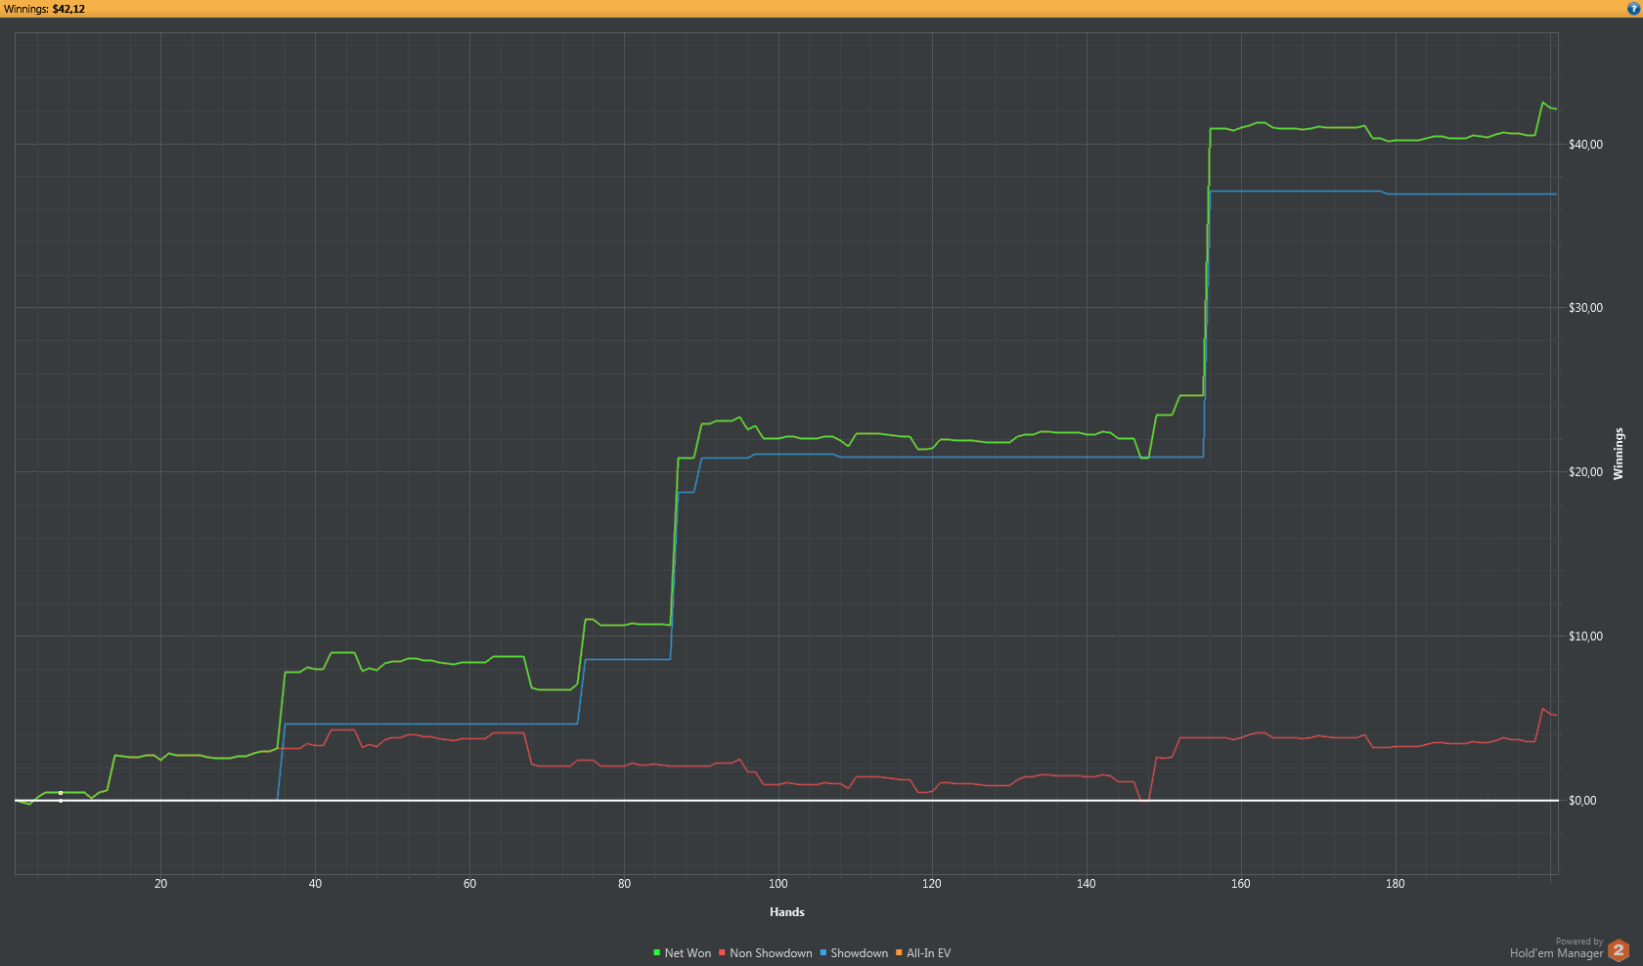The height and width of the screenshot is (966, 1643).
Task: Click the Hold'em Manager 2 logo badge
Action: (x=1619, y=949)
